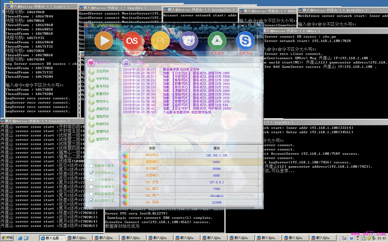The height and width of the screenshot is (242, 388).
Task: Click the yellow Pi icon
Action: point(160,41)
